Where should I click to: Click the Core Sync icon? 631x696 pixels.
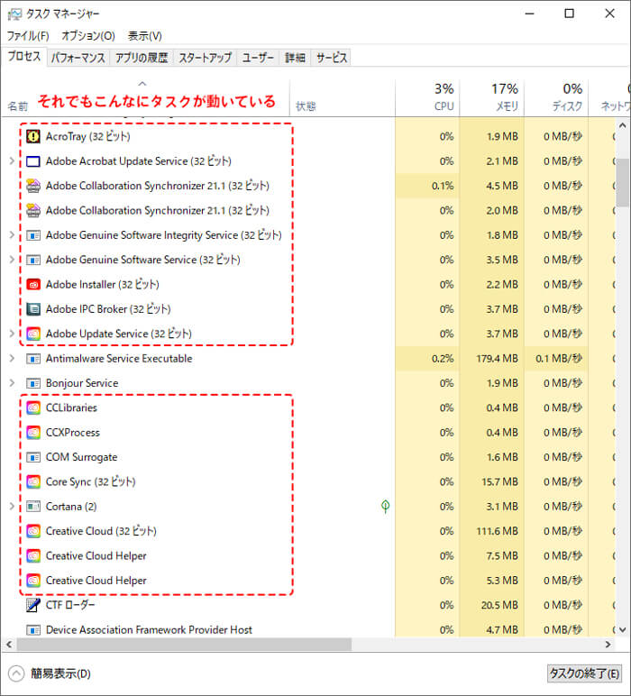[33, 481]
